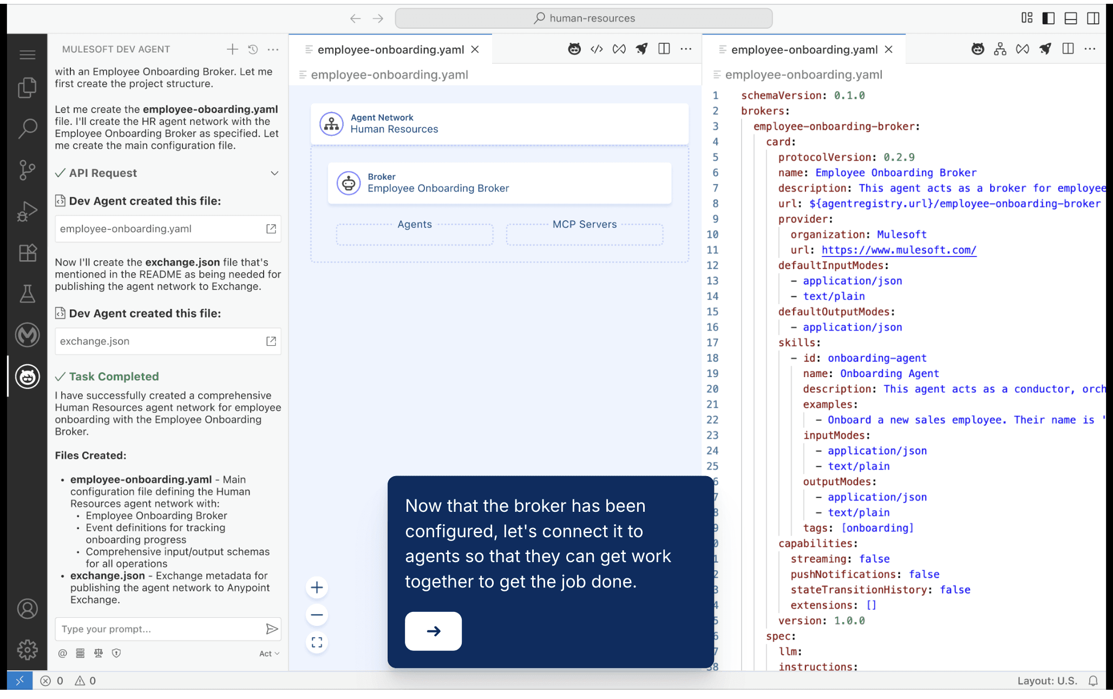1113x699 pixels.
Task: Collapse the API Request section chevron
Action: coord(274,173)
